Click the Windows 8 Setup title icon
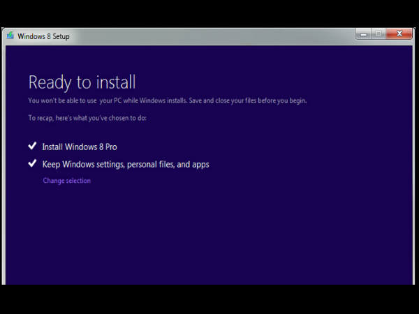The width and height of the screenshot is (419, 314). click(x=10, y=36)
